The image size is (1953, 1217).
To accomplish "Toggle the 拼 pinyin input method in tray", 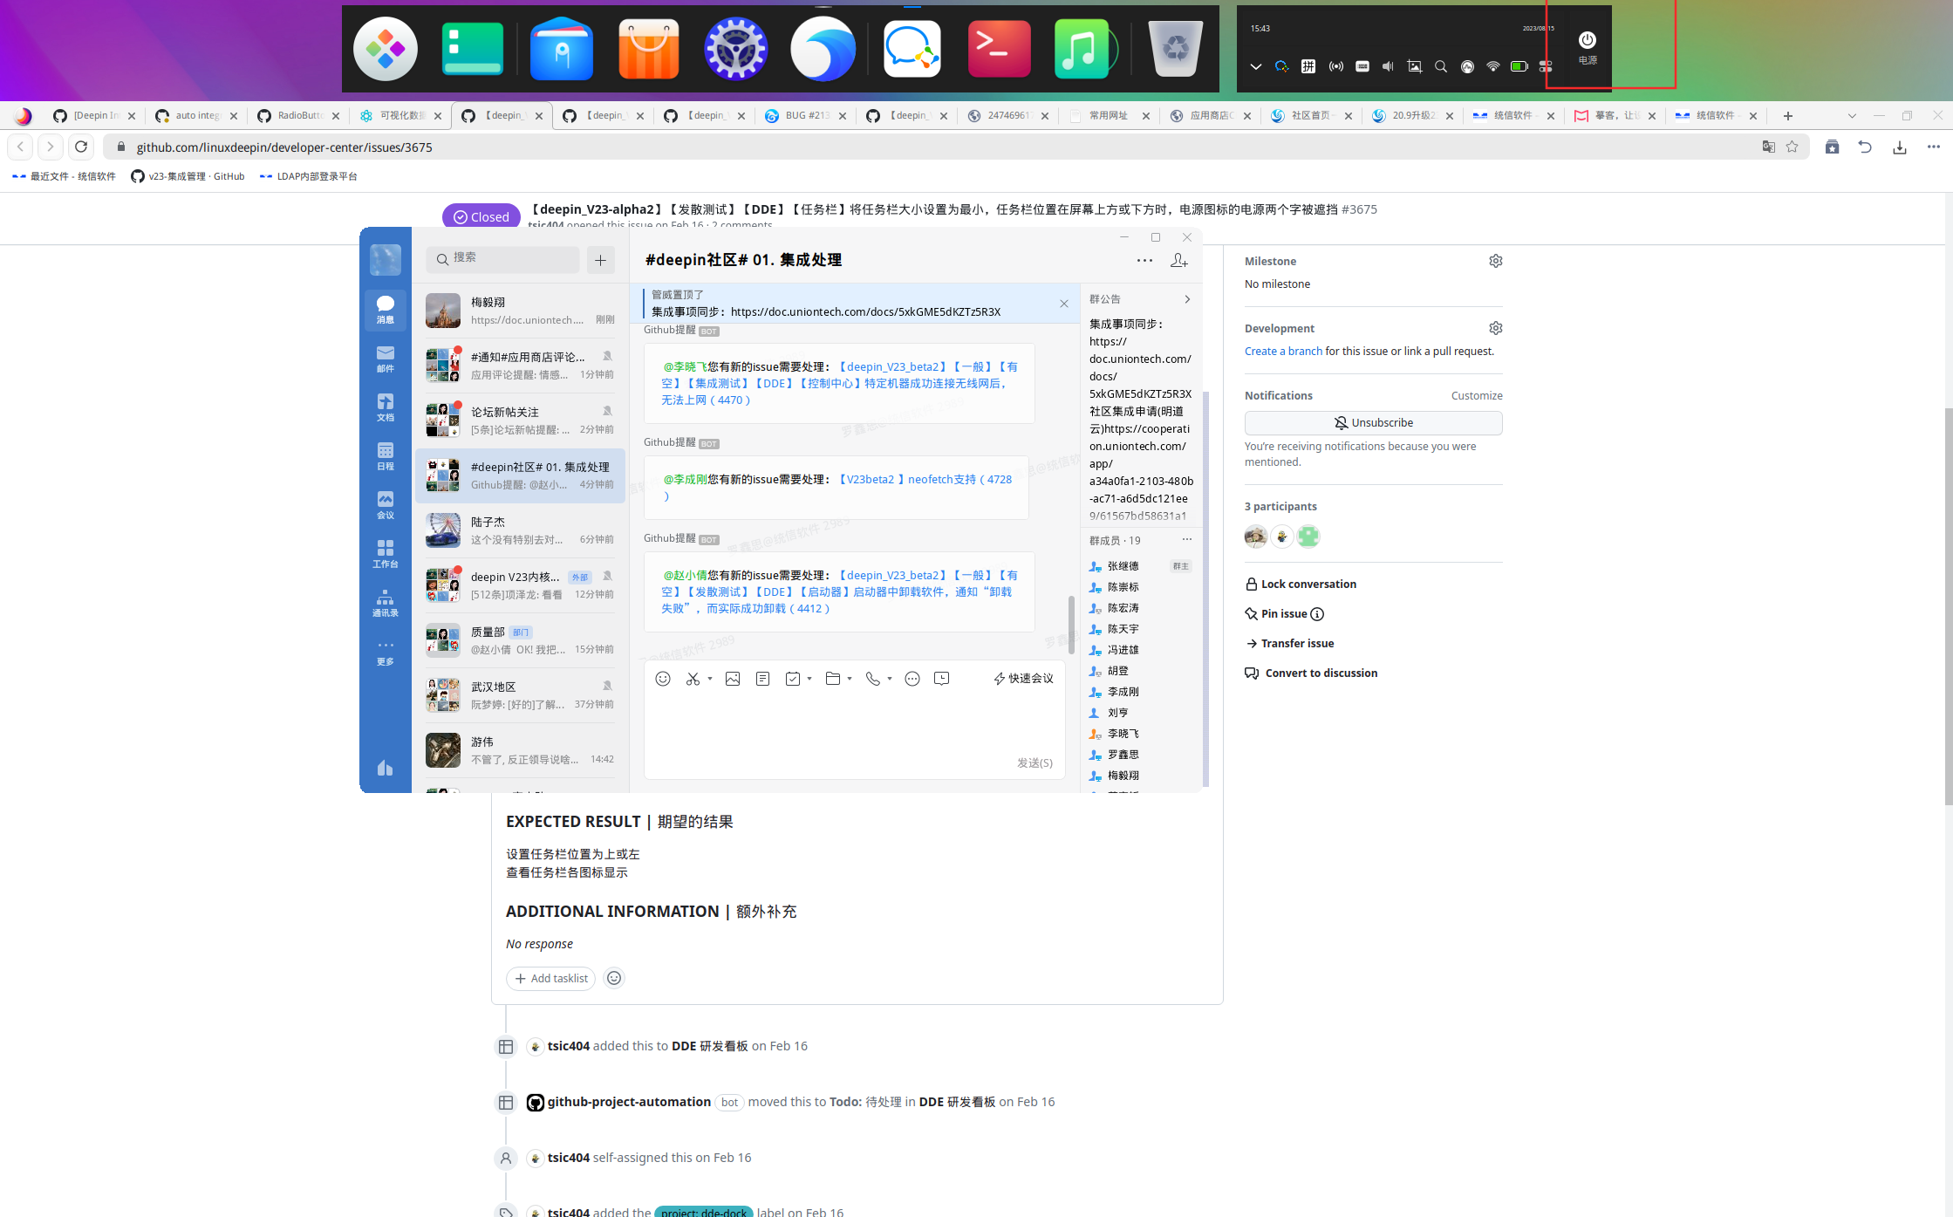I will point(1308,66).
